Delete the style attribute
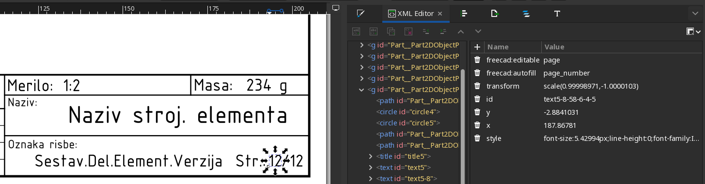The height and width of the screenshot is (184, 705). [x=477, y=138]
